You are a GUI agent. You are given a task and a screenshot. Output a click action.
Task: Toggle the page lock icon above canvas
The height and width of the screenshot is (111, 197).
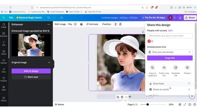point(143,32)
